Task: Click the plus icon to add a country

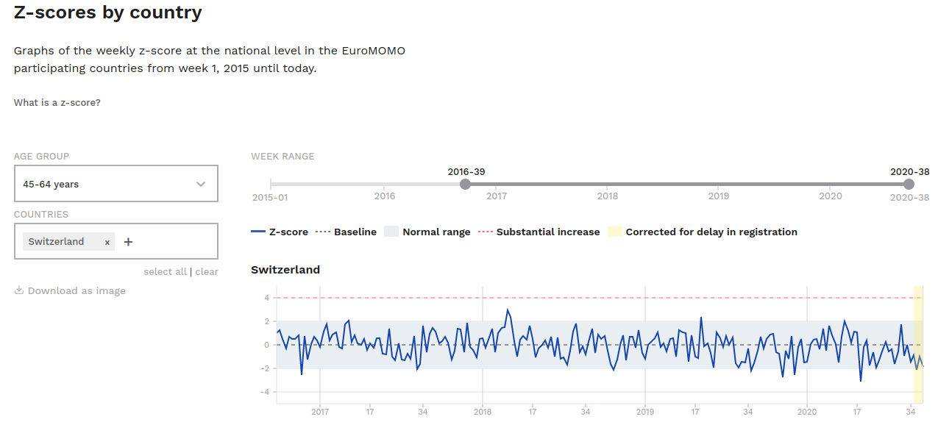Action: (128, 242)
